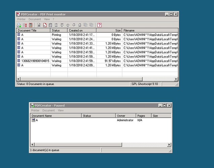Sort by Created on column header

click(82, 31)
